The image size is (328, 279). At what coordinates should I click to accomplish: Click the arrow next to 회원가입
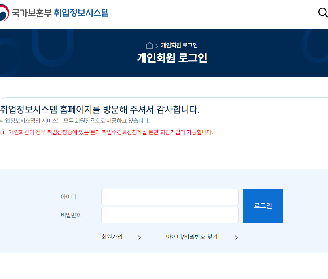click(x=139, y=237)
